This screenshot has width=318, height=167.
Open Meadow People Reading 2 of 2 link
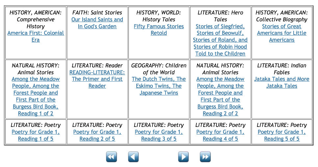pos(220,96)
